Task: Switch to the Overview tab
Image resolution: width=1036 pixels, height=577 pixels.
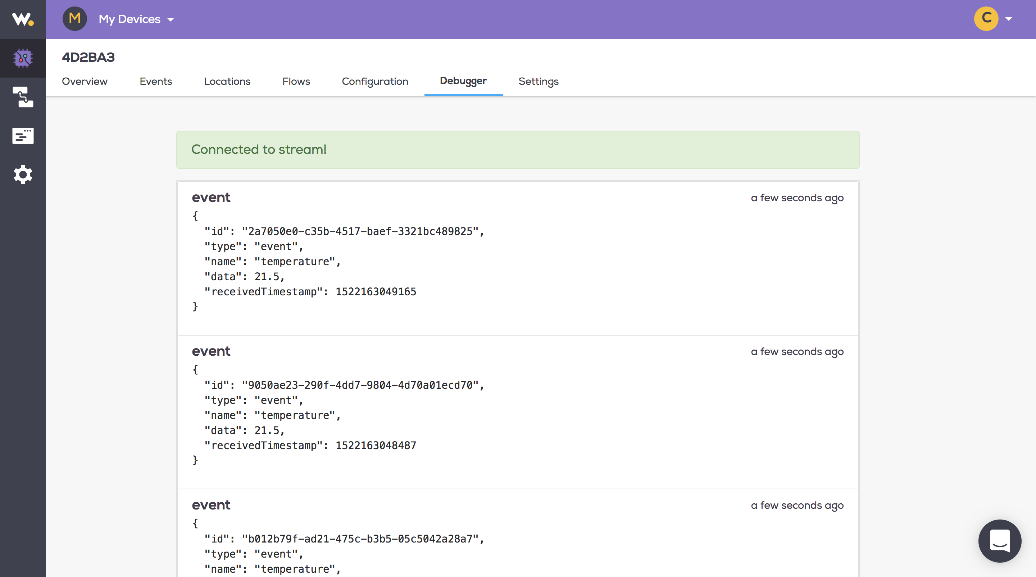Action: [x=85, y=81]
